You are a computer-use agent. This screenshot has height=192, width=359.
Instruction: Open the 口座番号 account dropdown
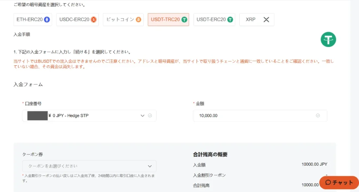coord(89,115)
